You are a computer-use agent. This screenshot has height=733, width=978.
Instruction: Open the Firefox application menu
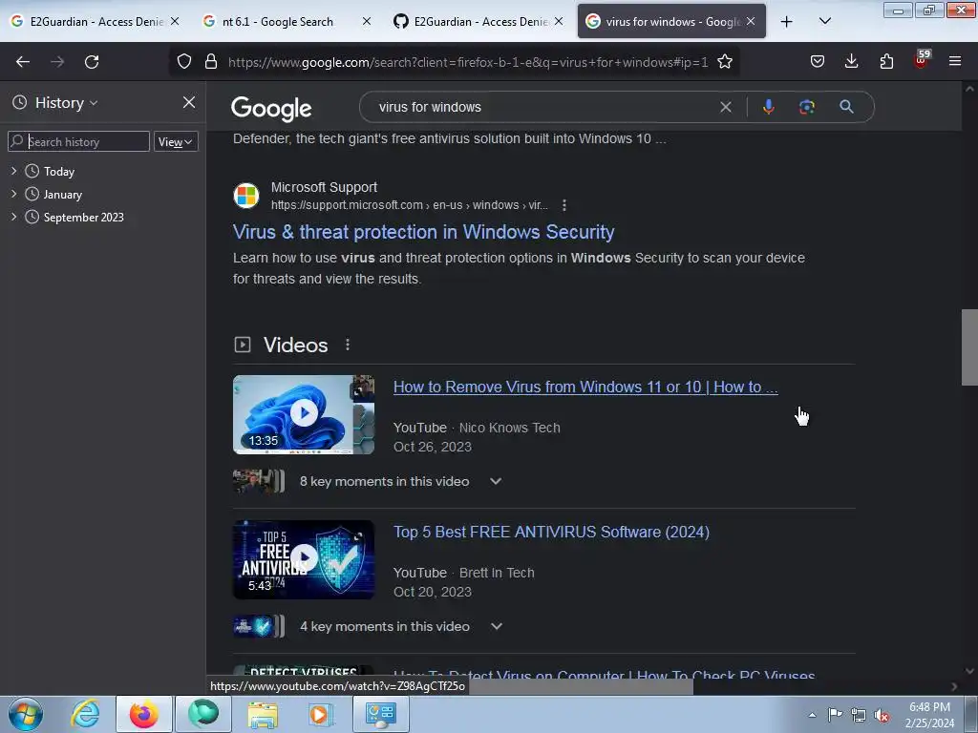(955, 62)
